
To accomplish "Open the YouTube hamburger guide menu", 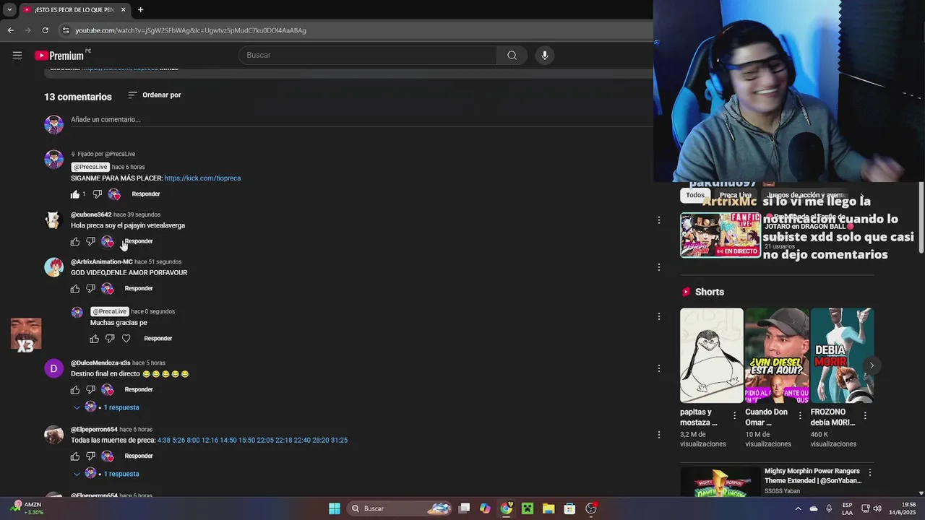I will (x=17, y=55).
